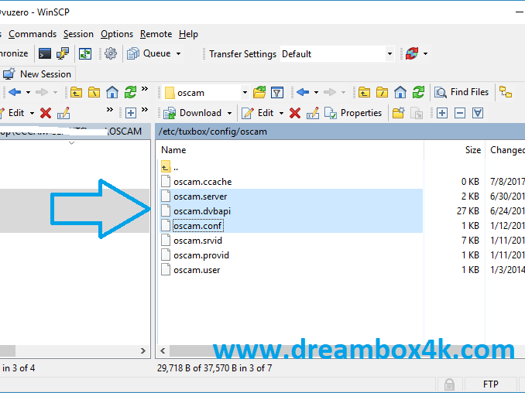Click the open directory folder icon

pyautogui.click(x=259, y=92)
